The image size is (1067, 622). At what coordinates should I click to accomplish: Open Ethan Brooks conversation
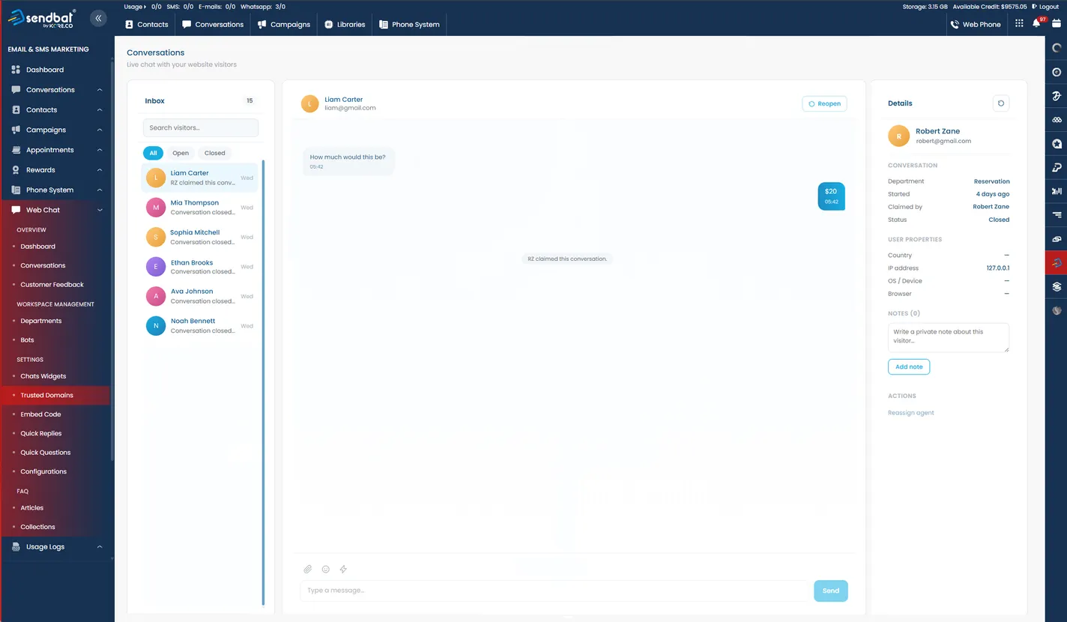pyautogui.click(x=199, y=267)
